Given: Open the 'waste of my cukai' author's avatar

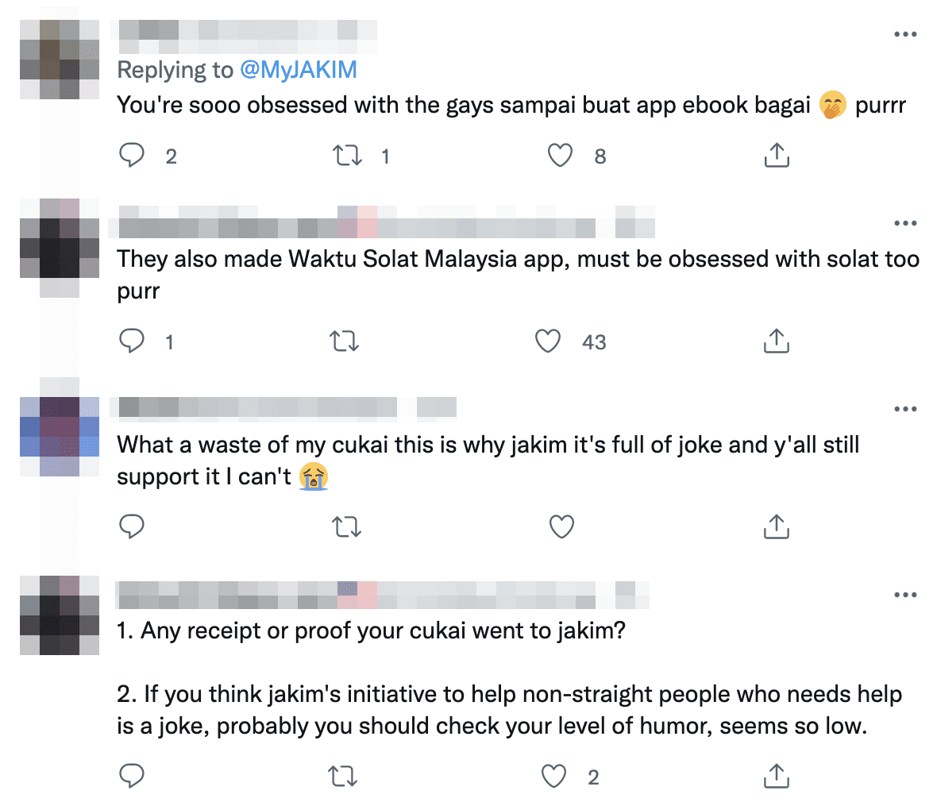Looking at the screenshot, I should 60,436.
